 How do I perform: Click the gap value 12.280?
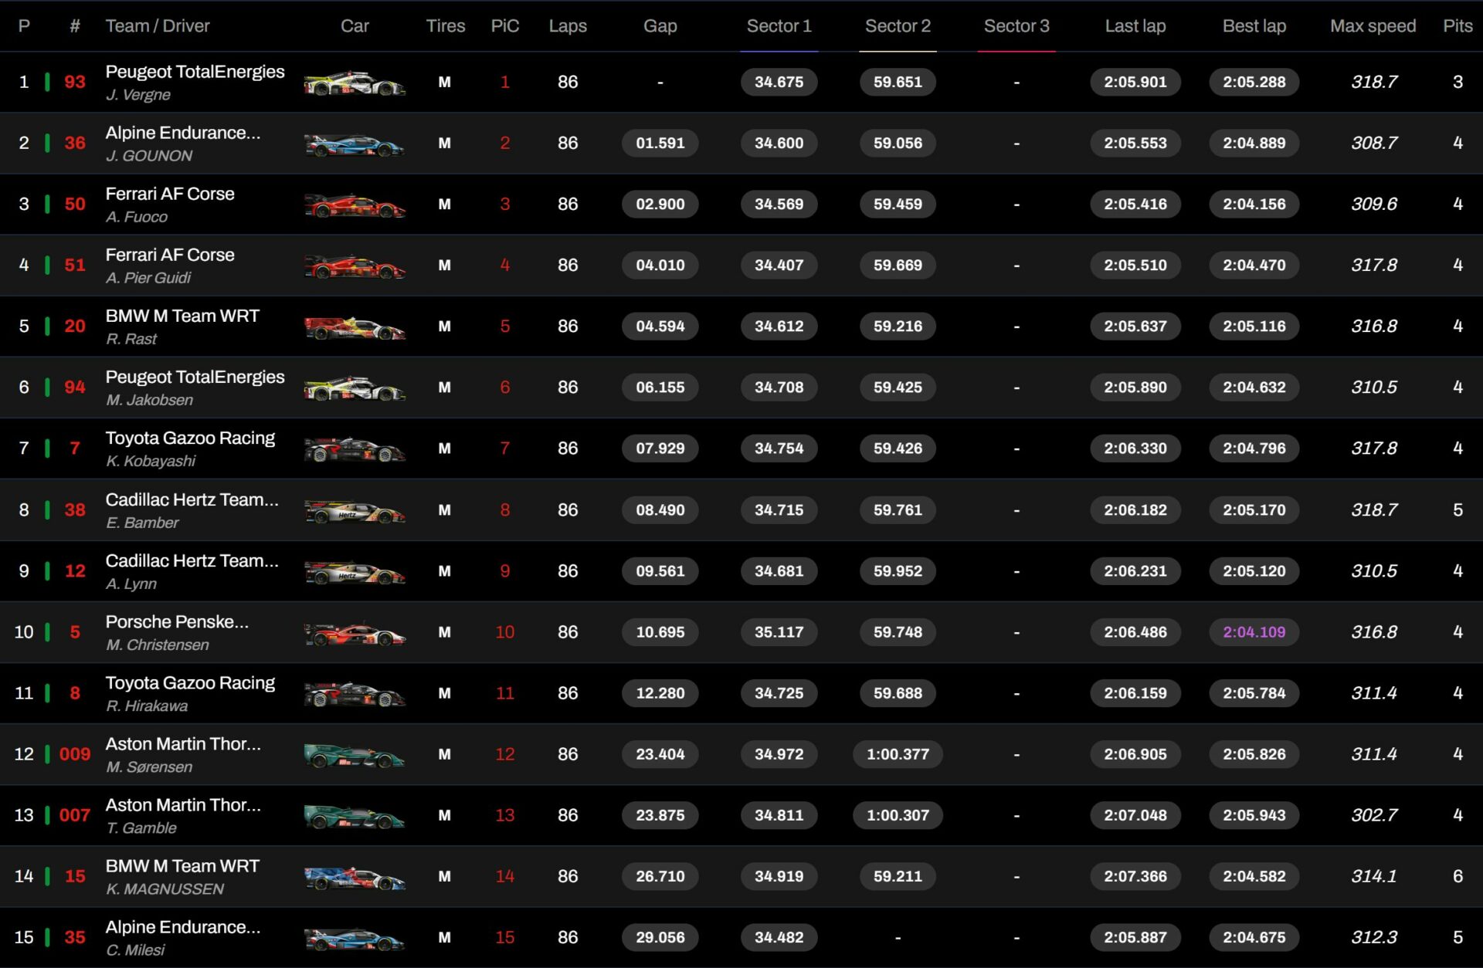pos(660,693)
